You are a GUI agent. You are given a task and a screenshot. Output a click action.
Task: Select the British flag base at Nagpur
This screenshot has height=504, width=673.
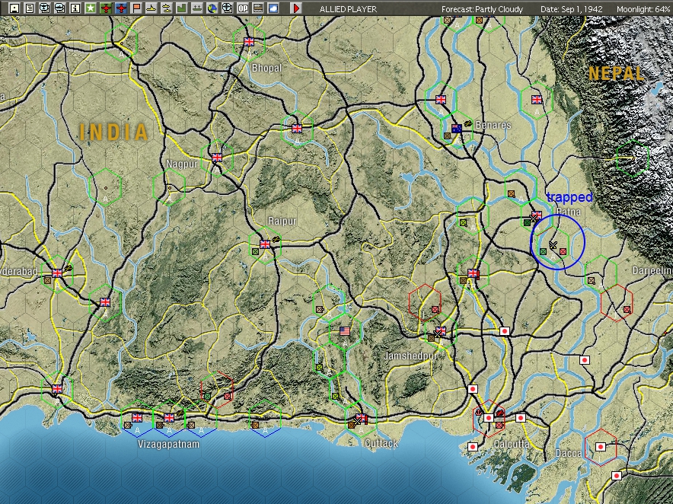tap(217, 158)
